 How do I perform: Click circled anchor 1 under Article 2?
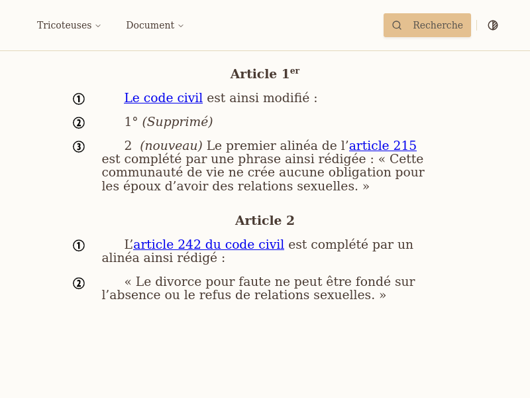[x=78, y=245]
